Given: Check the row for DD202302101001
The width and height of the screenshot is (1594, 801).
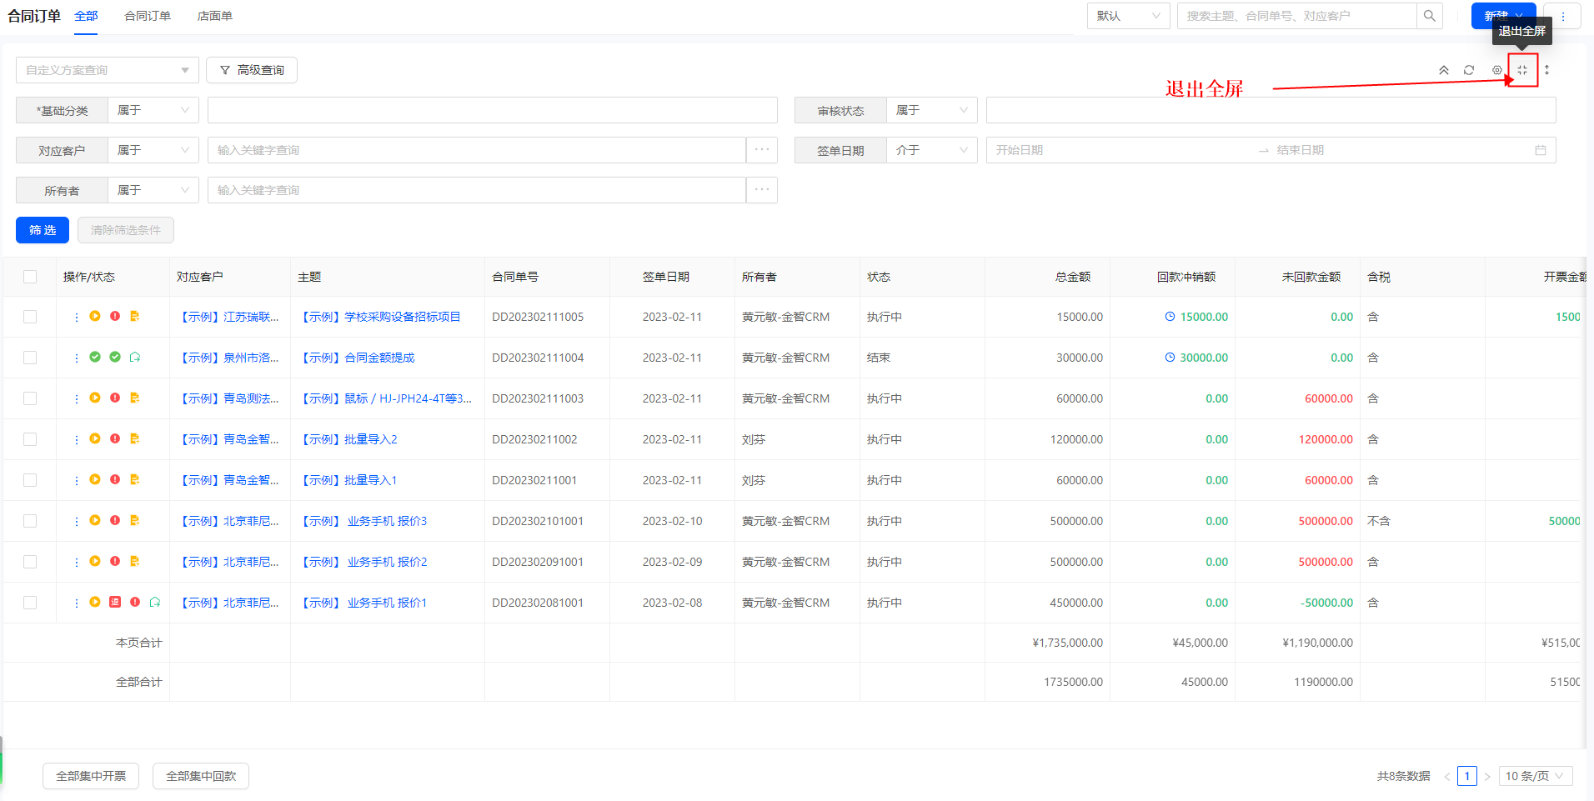Looking at the screenshot, I should [30, 521].
